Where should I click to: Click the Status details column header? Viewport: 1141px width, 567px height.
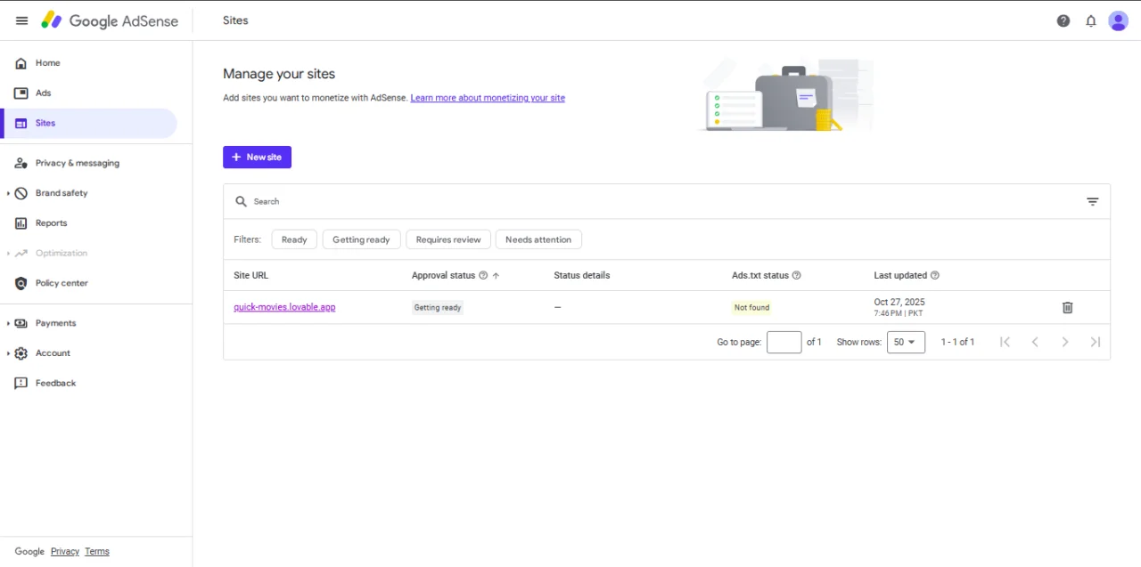(581, 275)
